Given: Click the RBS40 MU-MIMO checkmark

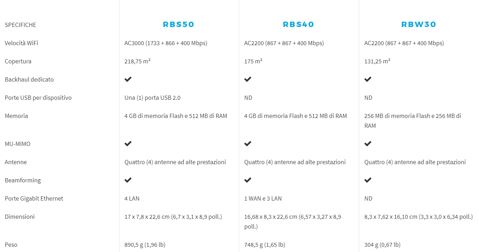Looking at the screenshot, I should coord(248,143).
